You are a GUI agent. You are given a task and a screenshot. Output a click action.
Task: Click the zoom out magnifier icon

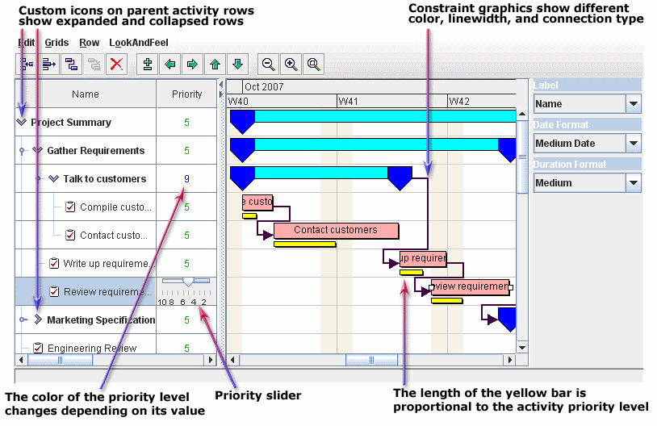pyautogui.click(x=269, y=65)
